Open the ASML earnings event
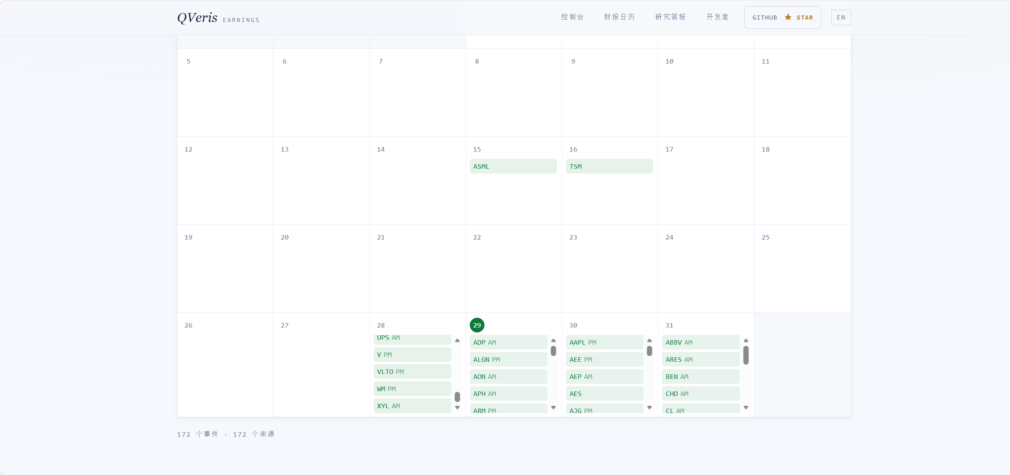This screenshot has height=475, width=1010. [x=513, y=166]
